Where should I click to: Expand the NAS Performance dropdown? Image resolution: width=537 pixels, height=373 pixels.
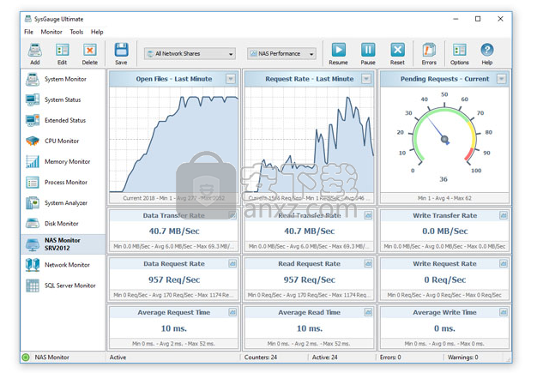click(281, 54)
